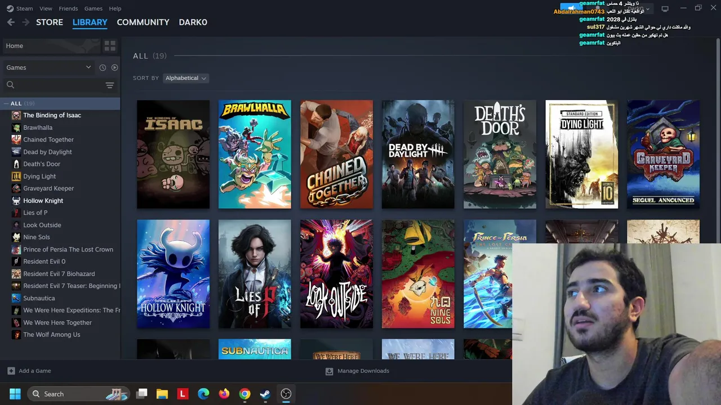Image resolution: width=721 pixels, height=405 pixels.
Task: Click the Add a Game label
Action: point(35,371)
